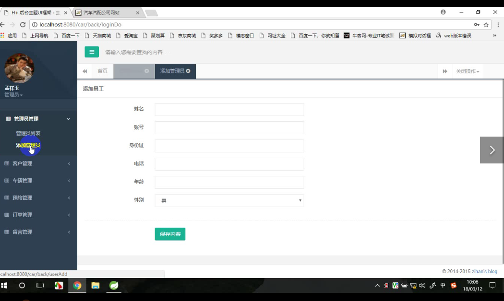Click the 姓名 name input field
Viewport: 504px width, 301px height.
click(229, 109)
